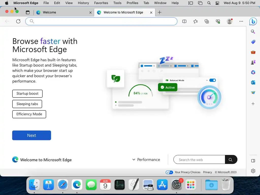
Task: Open Messages from the Dock
Action: point(91,185)
